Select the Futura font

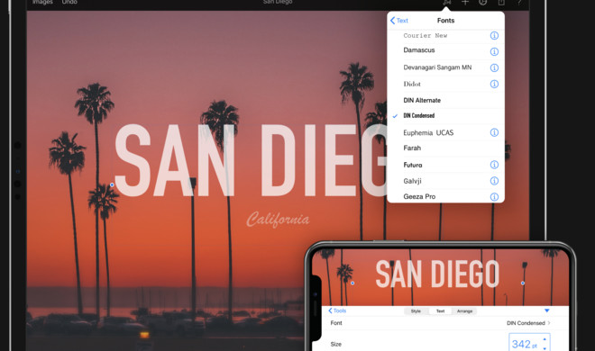[x=413, y=165]
